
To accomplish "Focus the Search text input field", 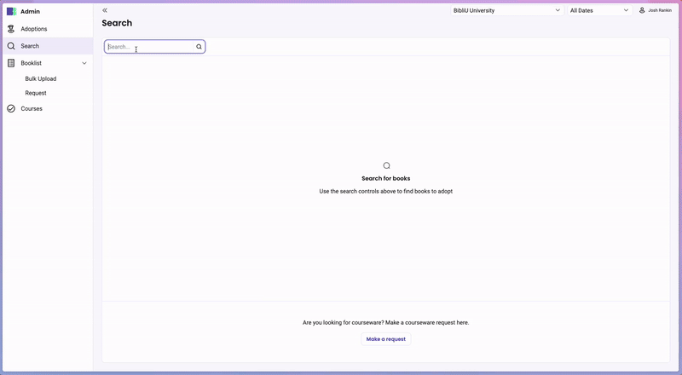I will 150,47.
